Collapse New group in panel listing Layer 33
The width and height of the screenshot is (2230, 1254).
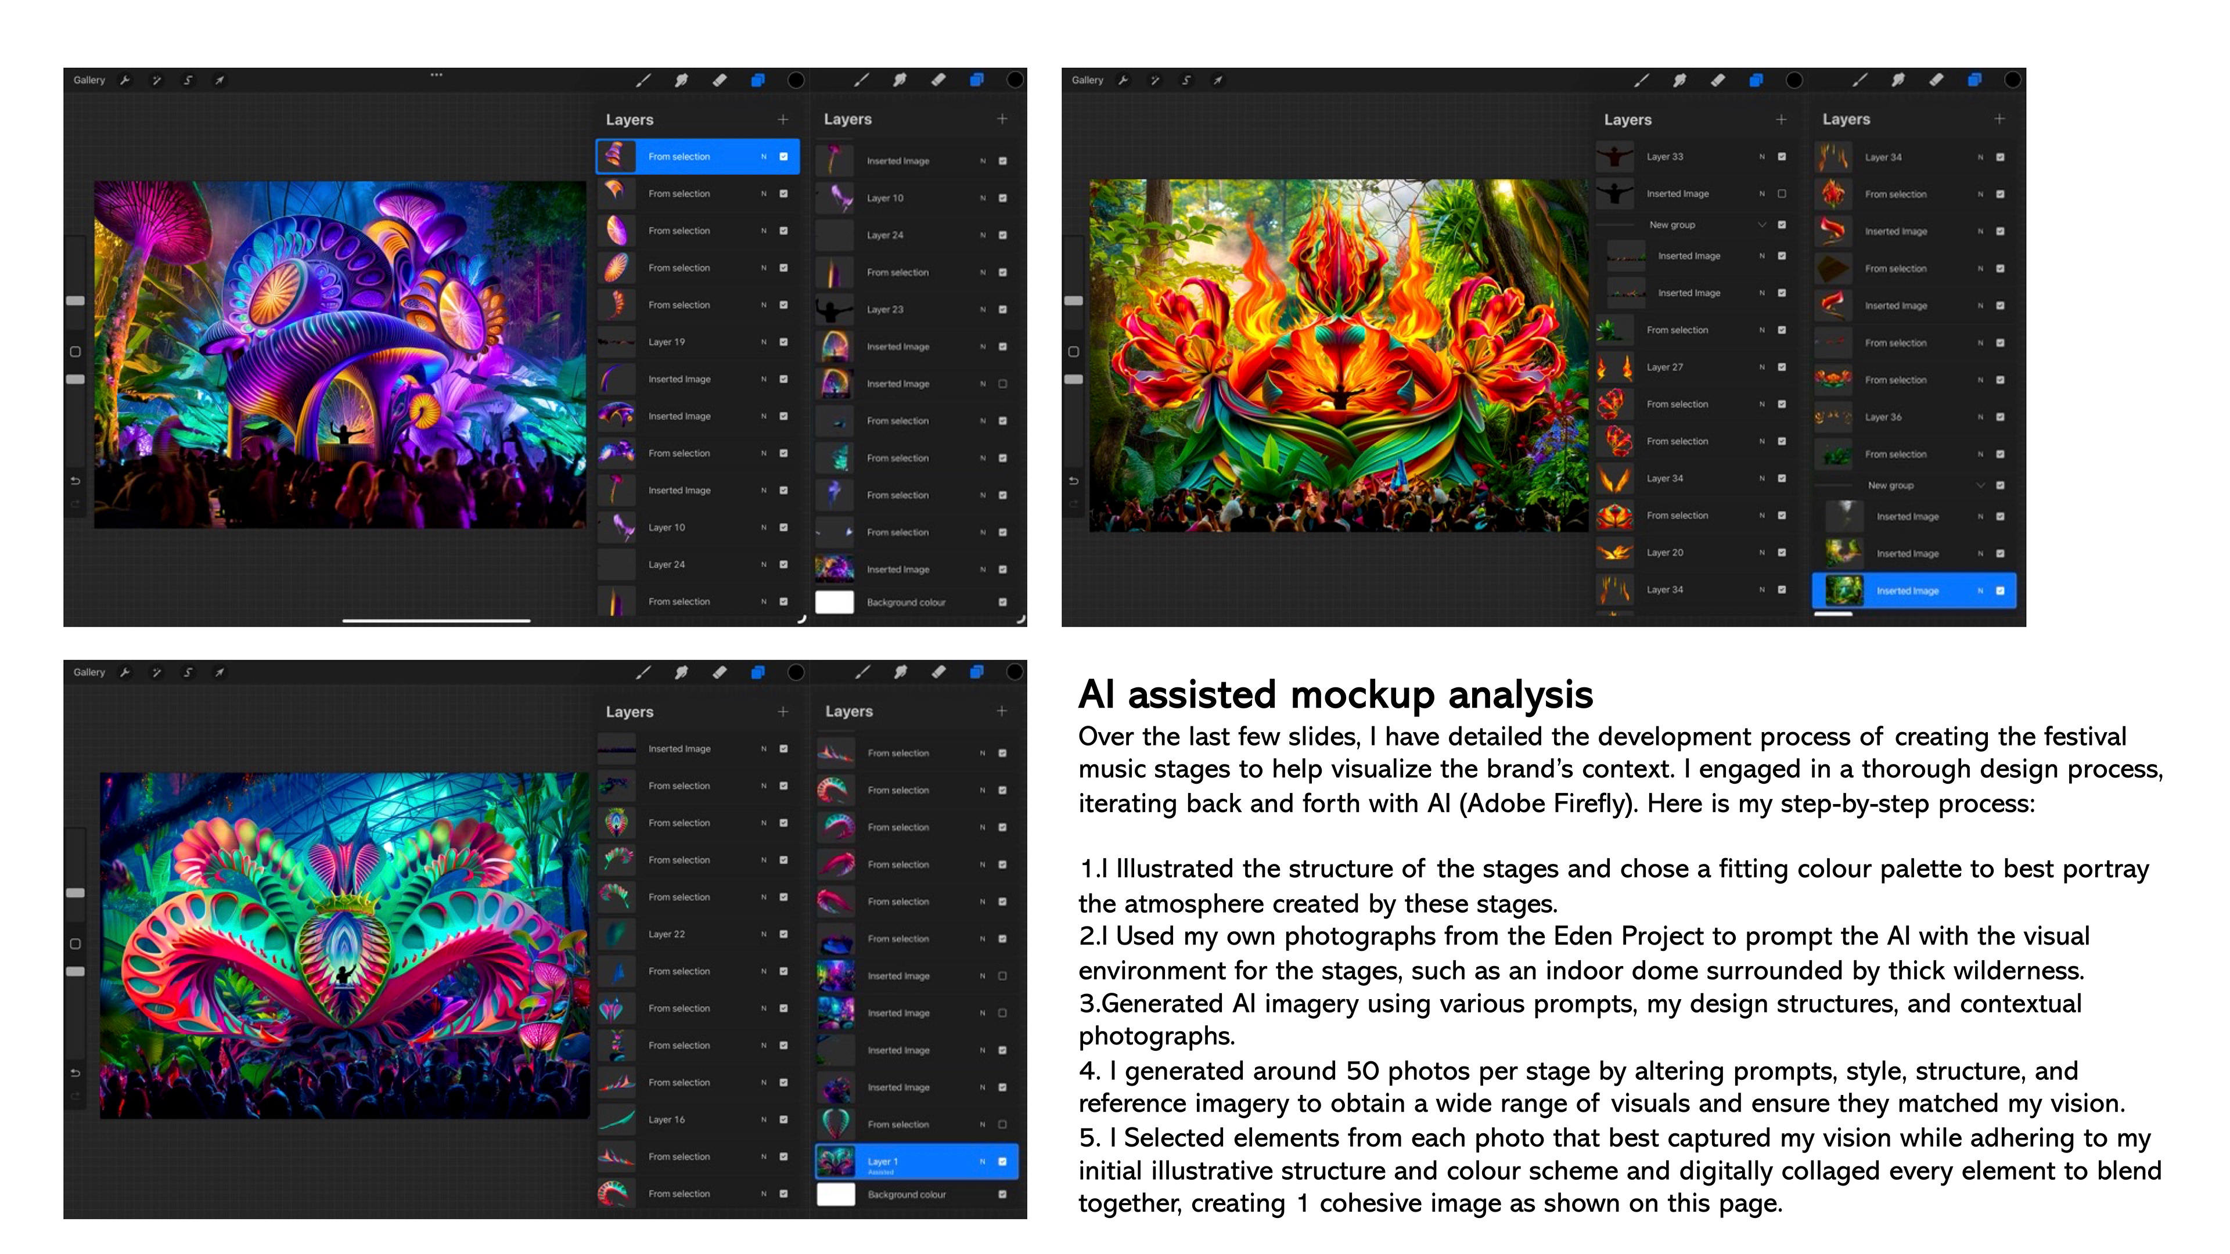tap(1762, 225)
